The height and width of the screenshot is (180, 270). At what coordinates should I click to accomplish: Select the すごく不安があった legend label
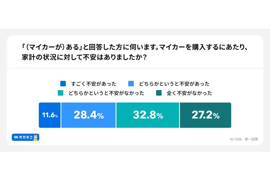click(x=93, y=84)
